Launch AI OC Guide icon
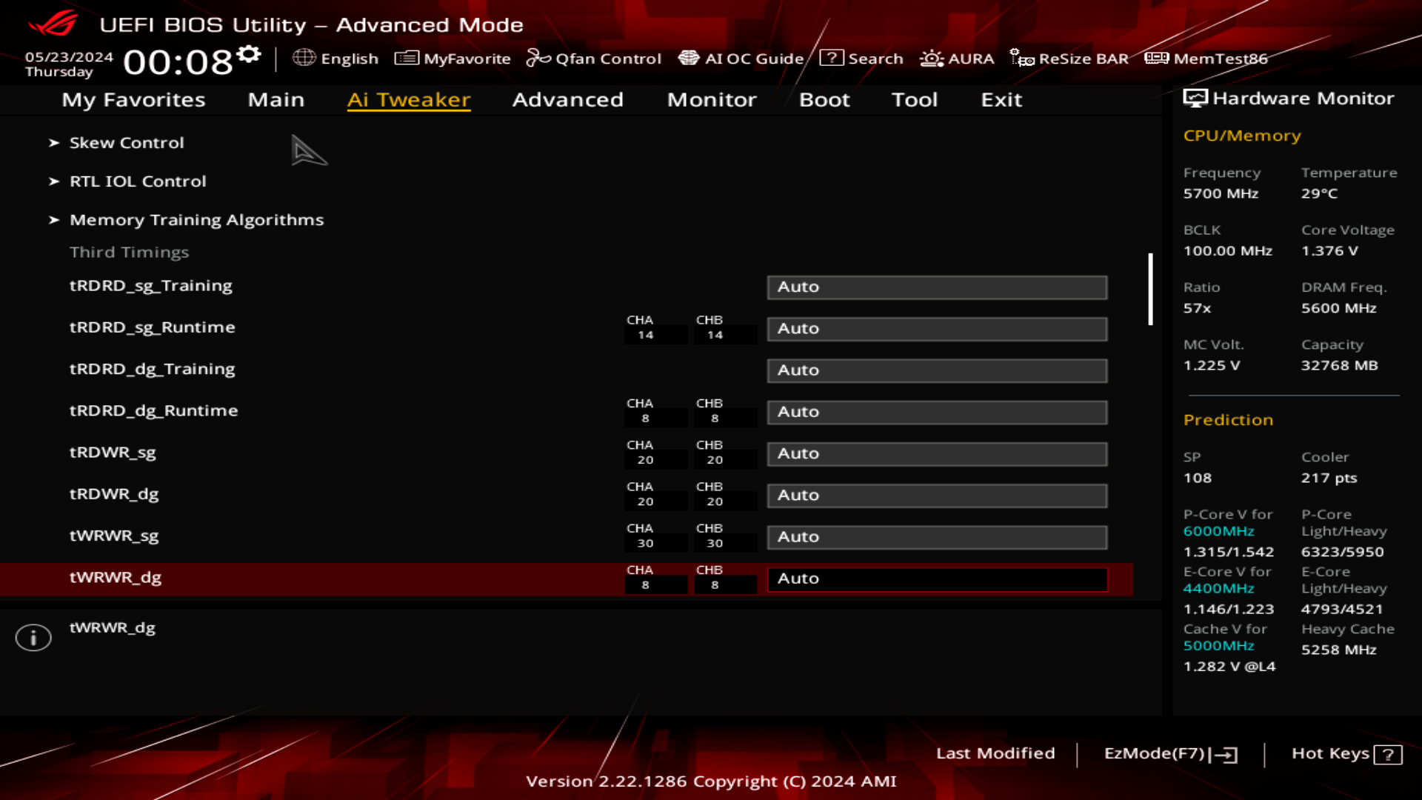This screenshot has height=800, width=1422. point(689,58)
